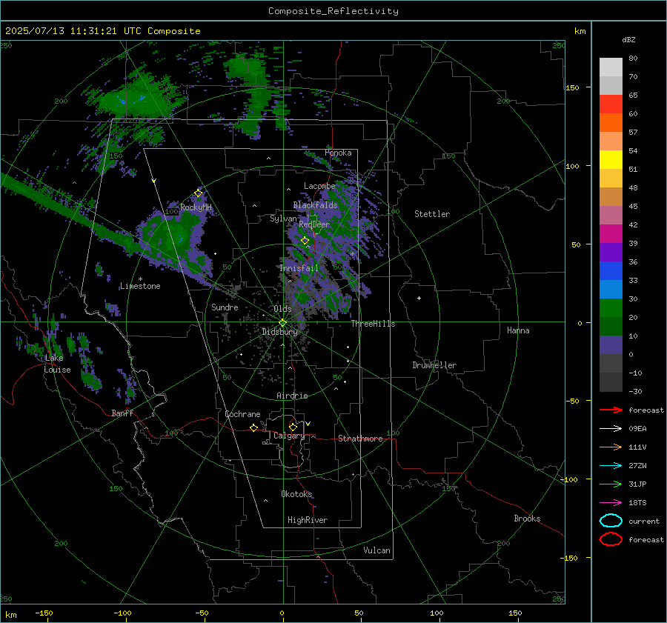
Task: Click the 30 to 20 dBZ green swatch
Action: 611,308
